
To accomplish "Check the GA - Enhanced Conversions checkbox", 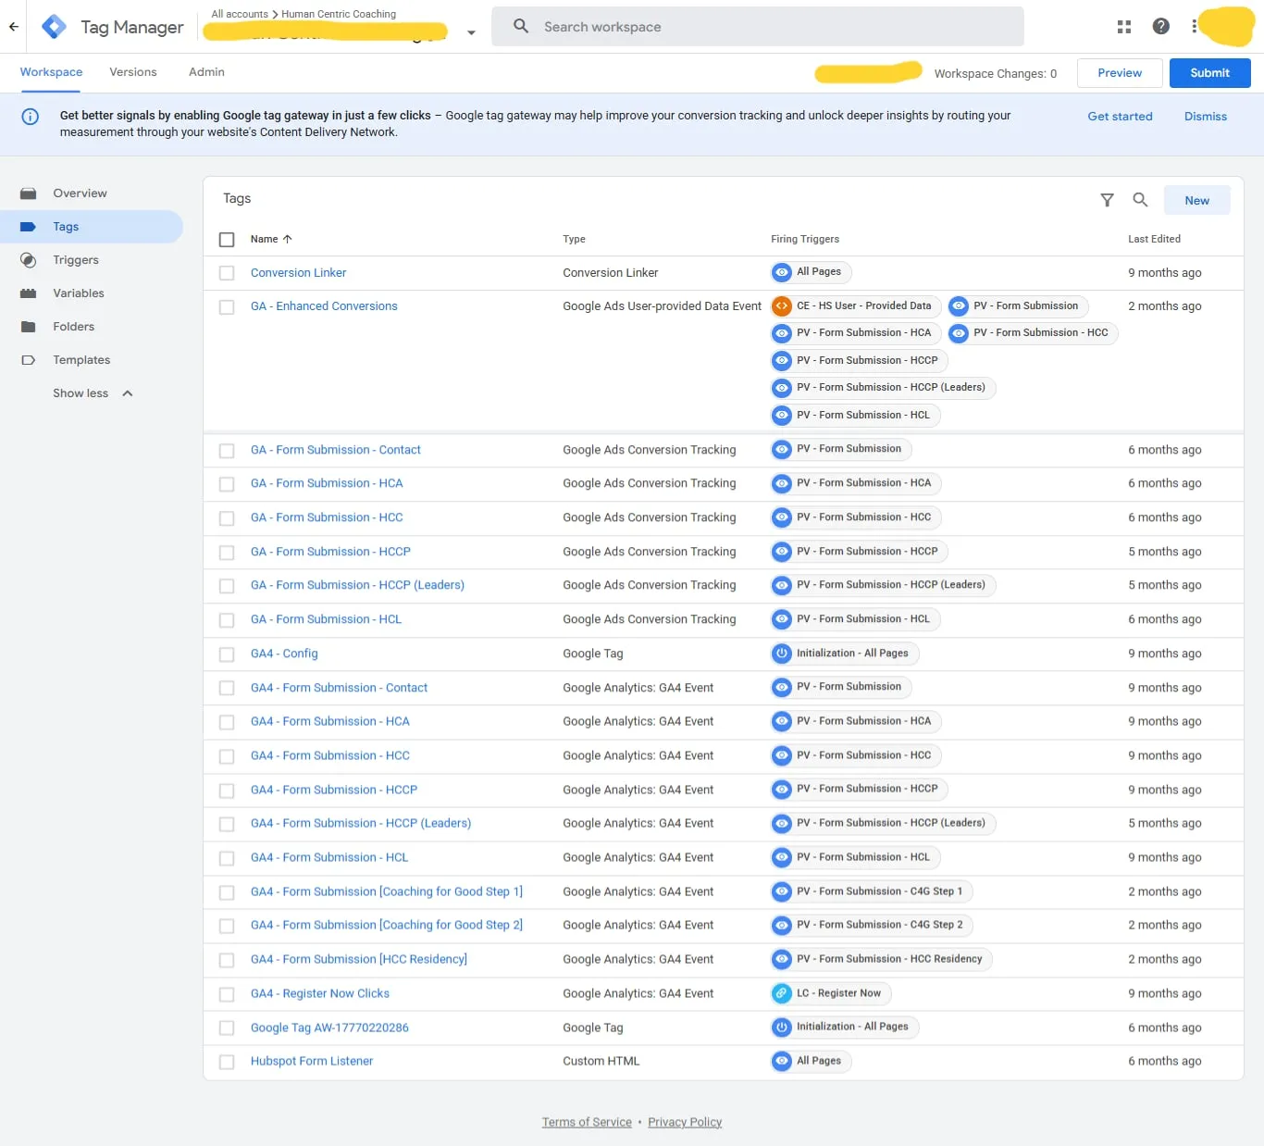I will (227, 307).
